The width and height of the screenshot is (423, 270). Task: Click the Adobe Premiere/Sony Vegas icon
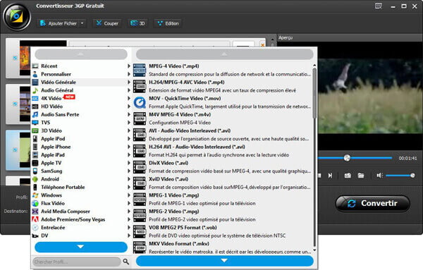click(x=35, y=219)
